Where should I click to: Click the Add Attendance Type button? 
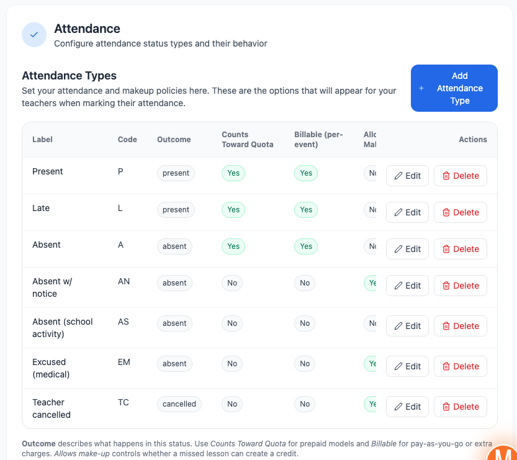454,88
